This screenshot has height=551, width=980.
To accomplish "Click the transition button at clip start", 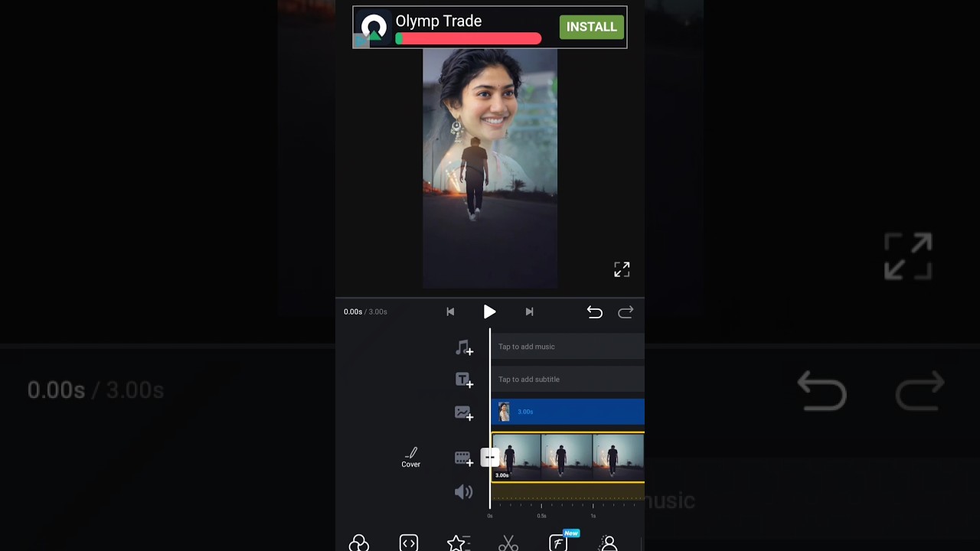I will click(489, 458).
